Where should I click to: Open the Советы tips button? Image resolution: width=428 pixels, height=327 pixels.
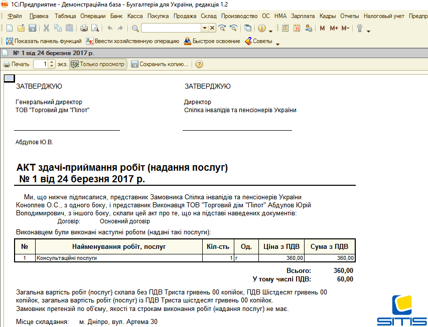tap(259, 41)
